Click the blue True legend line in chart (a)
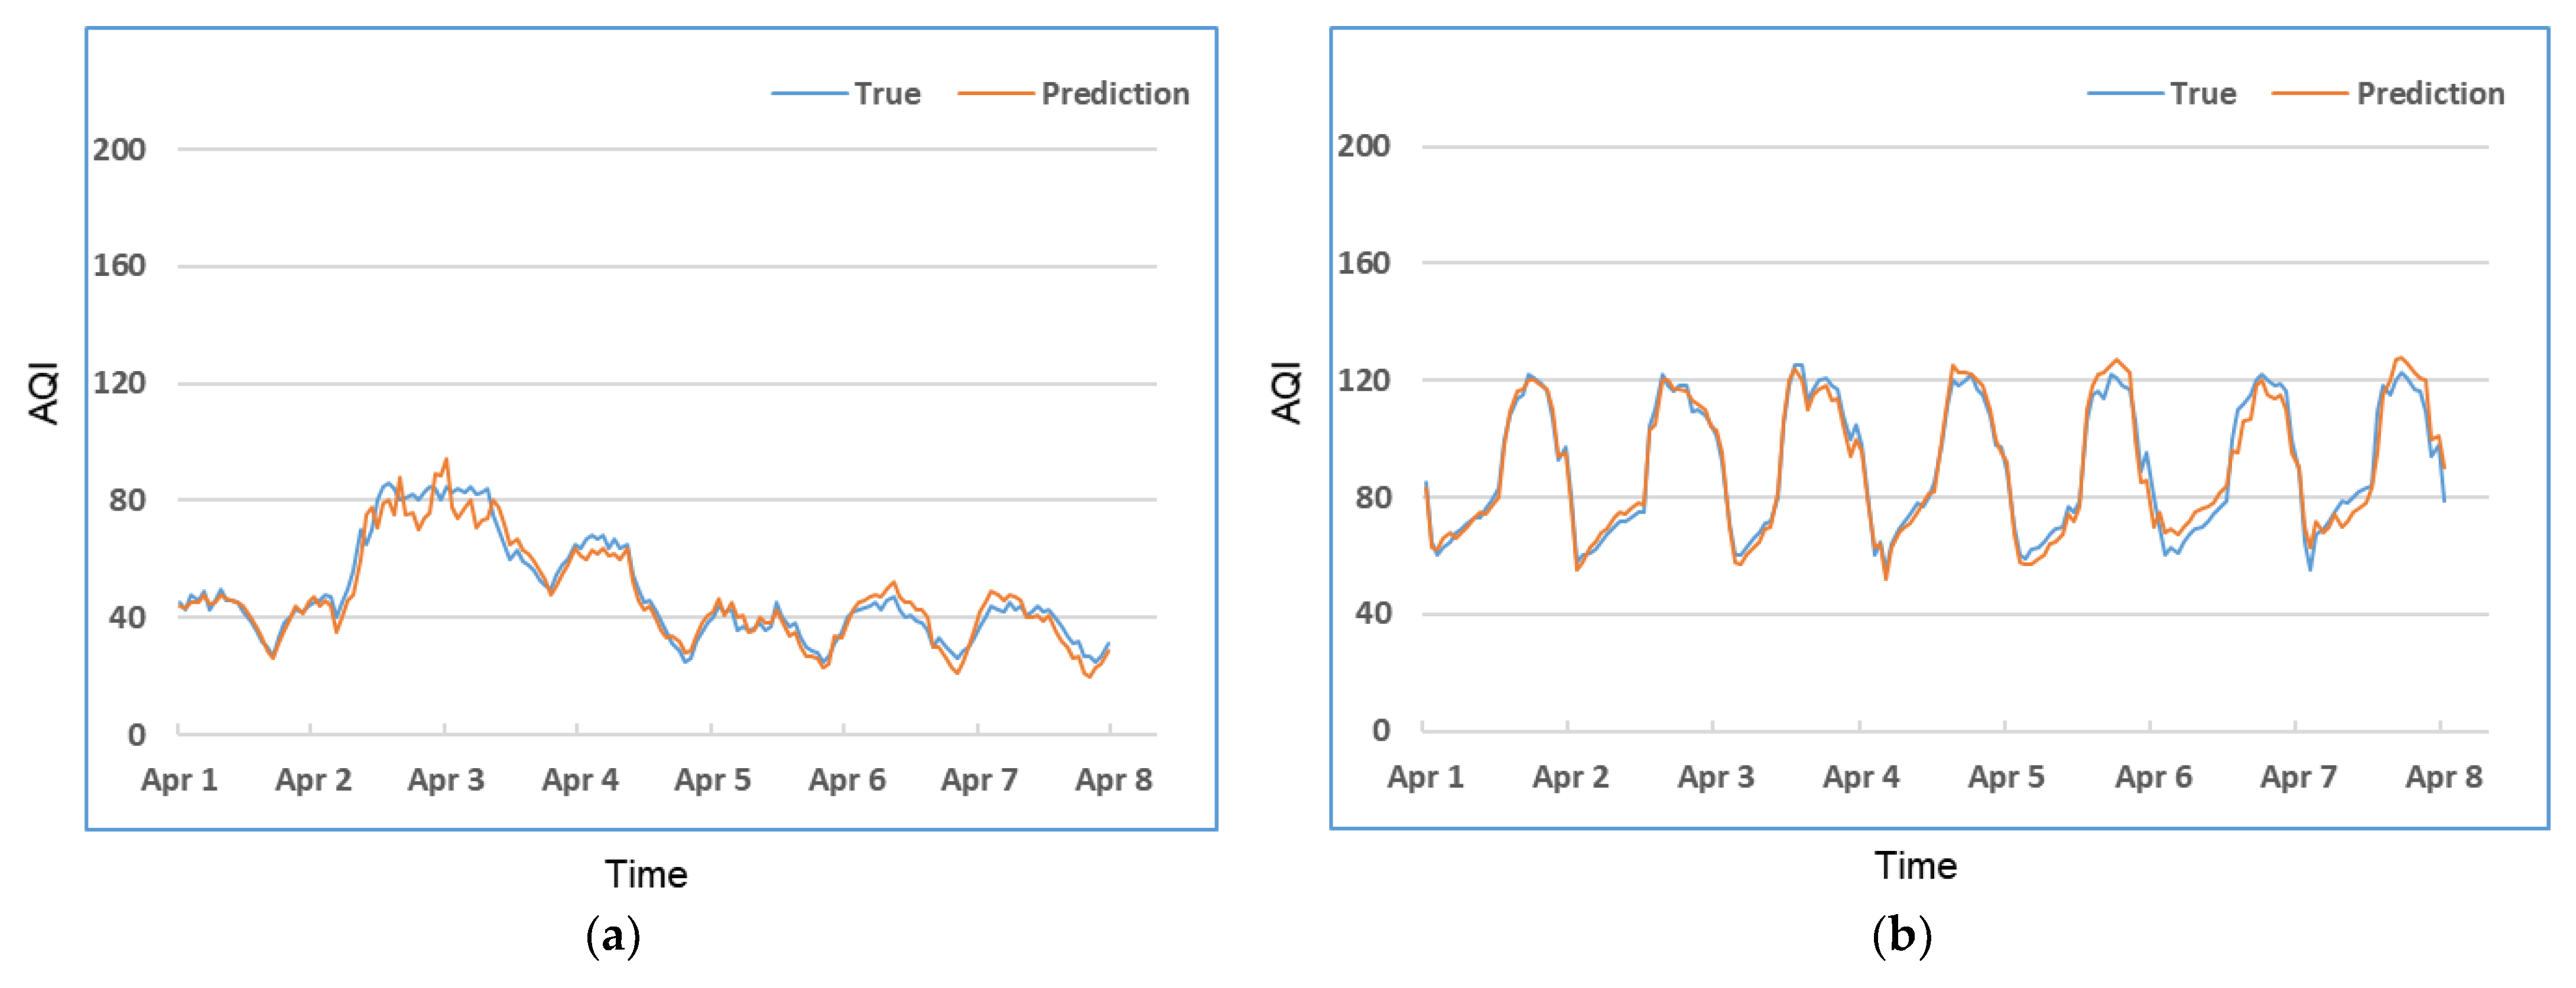Viewport: 2576px width, 988px height. pyautogui.click(x=809, y=94)
